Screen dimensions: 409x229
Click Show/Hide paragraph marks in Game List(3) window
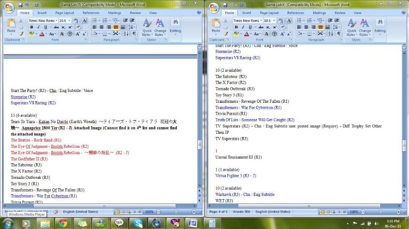[x=134, y=34]
